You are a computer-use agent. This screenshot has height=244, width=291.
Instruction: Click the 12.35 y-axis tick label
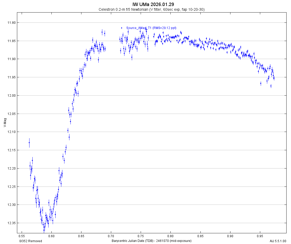click(11, 223)
